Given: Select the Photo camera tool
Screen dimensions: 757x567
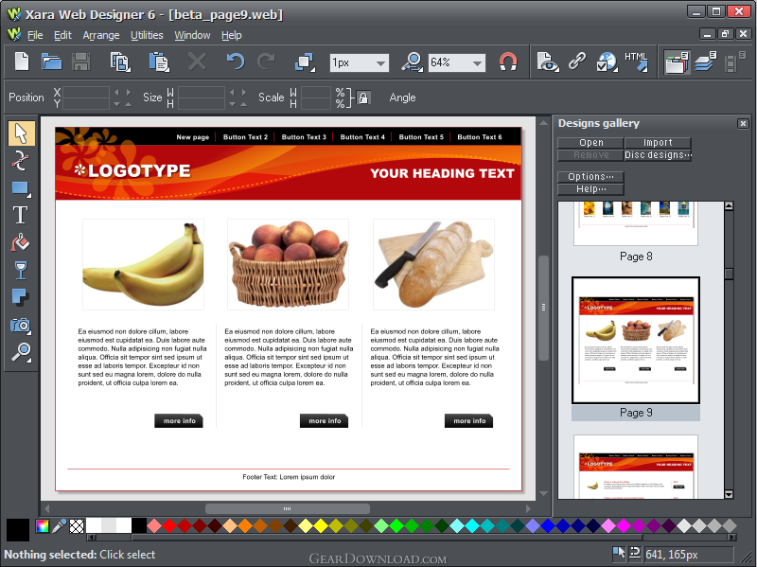Looking at the screenshot, I should pos(21,326).
